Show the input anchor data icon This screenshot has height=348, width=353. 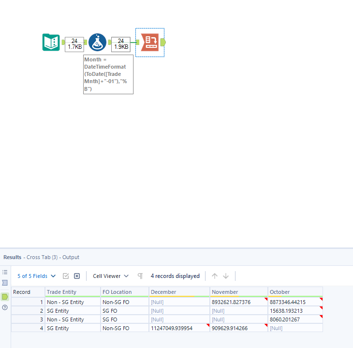coord(5,283)
